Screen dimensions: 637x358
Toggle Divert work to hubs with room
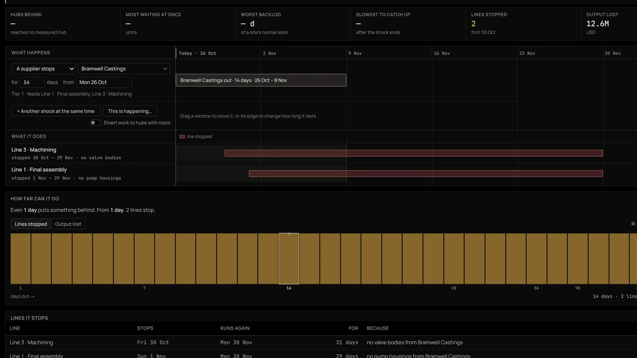pos(95,123)
